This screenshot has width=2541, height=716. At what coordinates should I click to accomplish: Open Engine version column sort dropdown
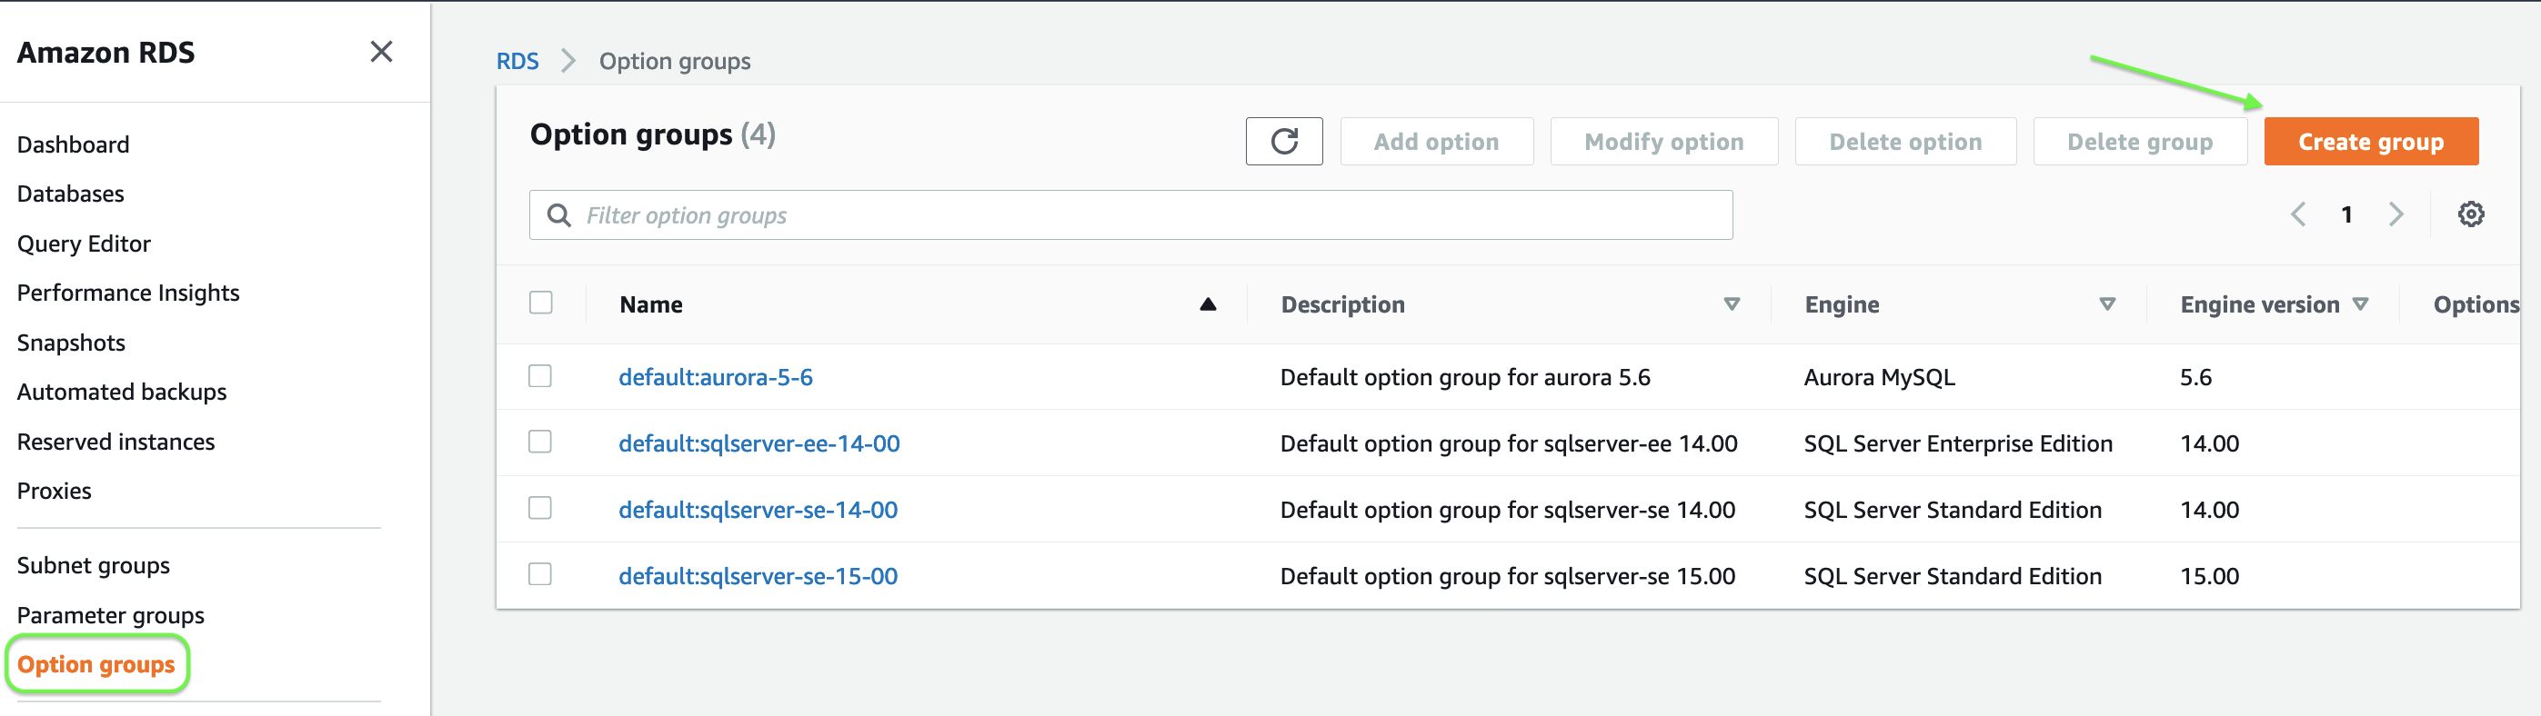[2361, 304]
